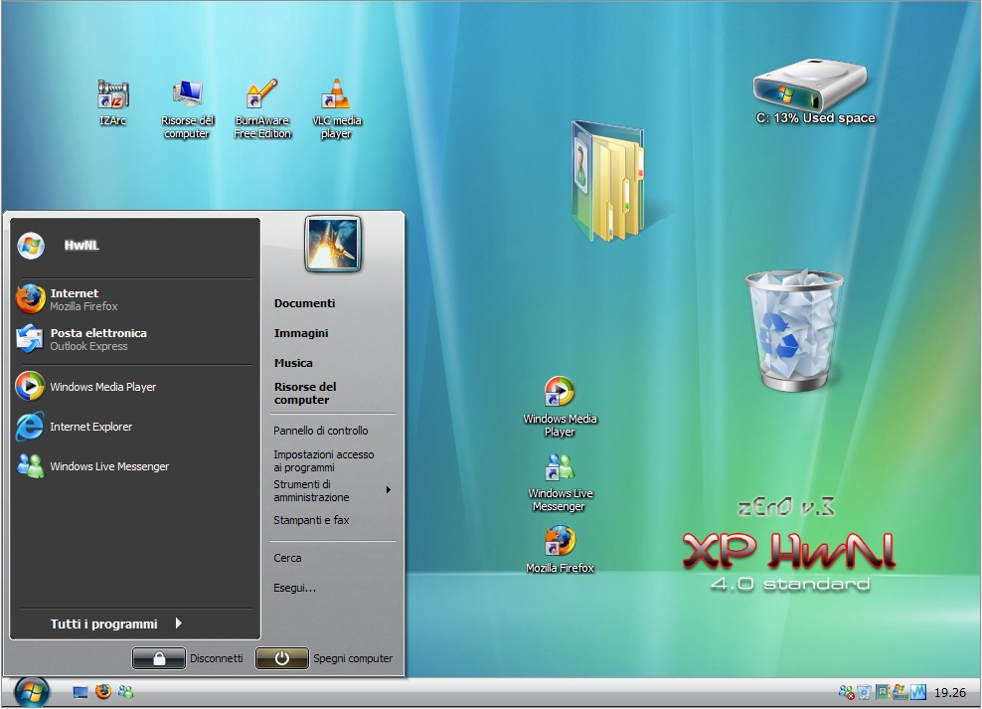Open Immagini in the Start menu
Screen dimensions: 982x709
pos(300,333)
